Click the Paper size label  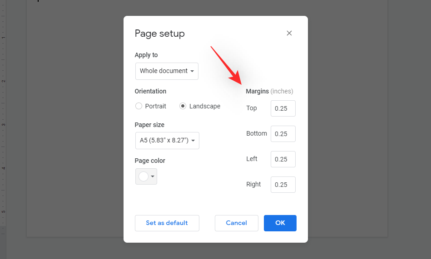149,125
